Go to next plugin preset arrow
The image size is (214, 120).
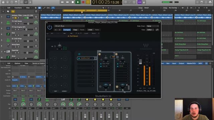(60, 30)
